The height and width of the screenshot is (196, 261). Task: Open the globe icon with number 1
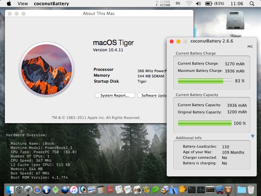click(46, 190)
